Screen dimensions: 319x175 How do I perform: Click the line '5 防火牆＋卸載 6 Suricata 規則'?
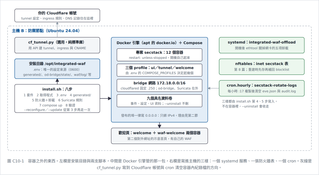coord(57,100)
